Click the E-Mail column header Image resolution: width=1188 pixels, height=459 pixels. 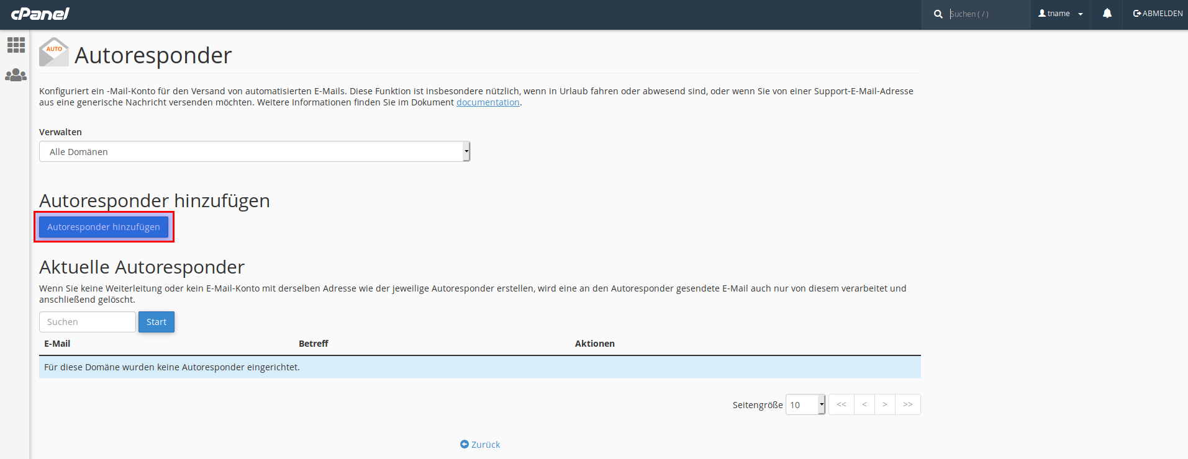click(57, 344)
